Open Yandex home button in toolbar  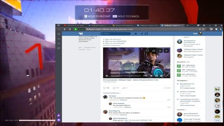[x=64, y=29]
